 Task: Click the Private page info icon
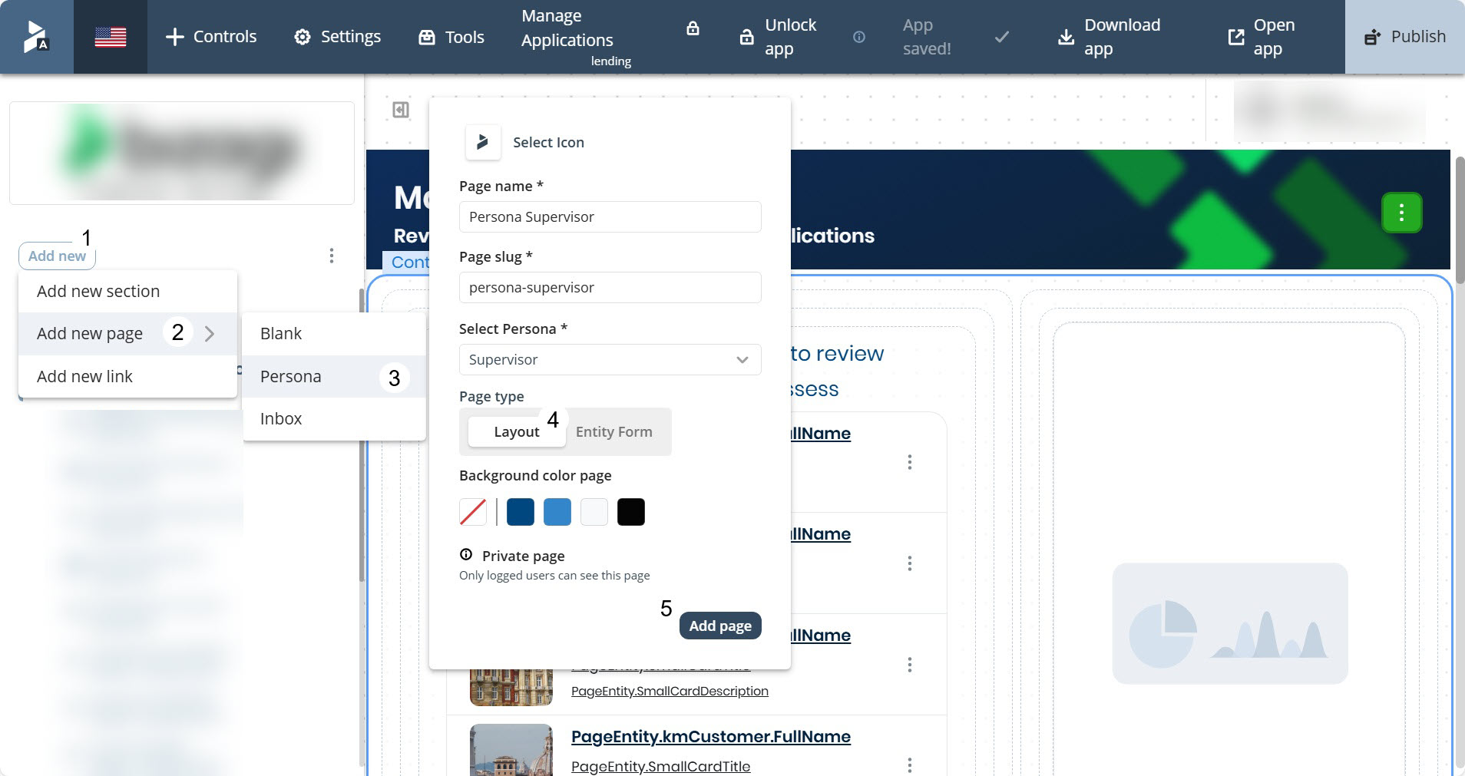click(x=466, y=555)
